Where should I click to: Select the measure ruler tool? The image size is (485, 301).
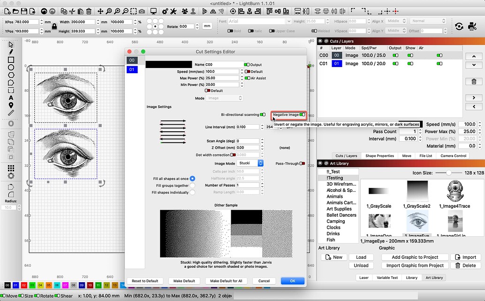click(x=11, y=113)
